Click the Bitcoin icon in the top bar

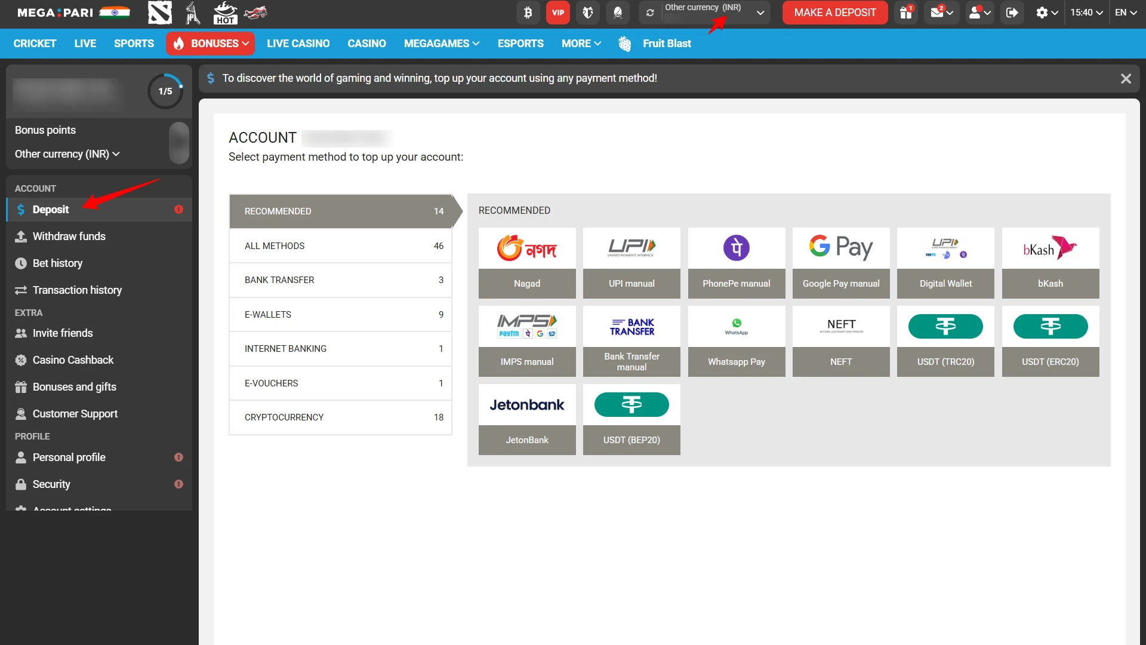pyautogui.click(x=528, y=13)
